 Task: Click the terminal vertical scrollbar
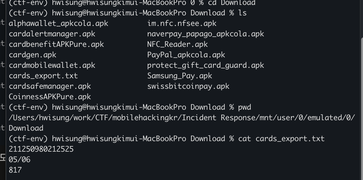pyautogui.click(x=361, y=92)
